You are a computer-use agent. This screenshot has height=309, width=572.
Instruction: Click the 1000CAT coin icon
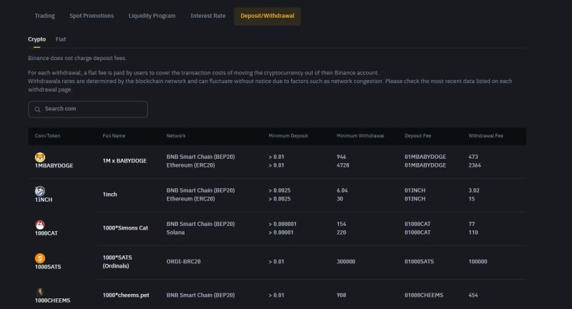[40, 225]
